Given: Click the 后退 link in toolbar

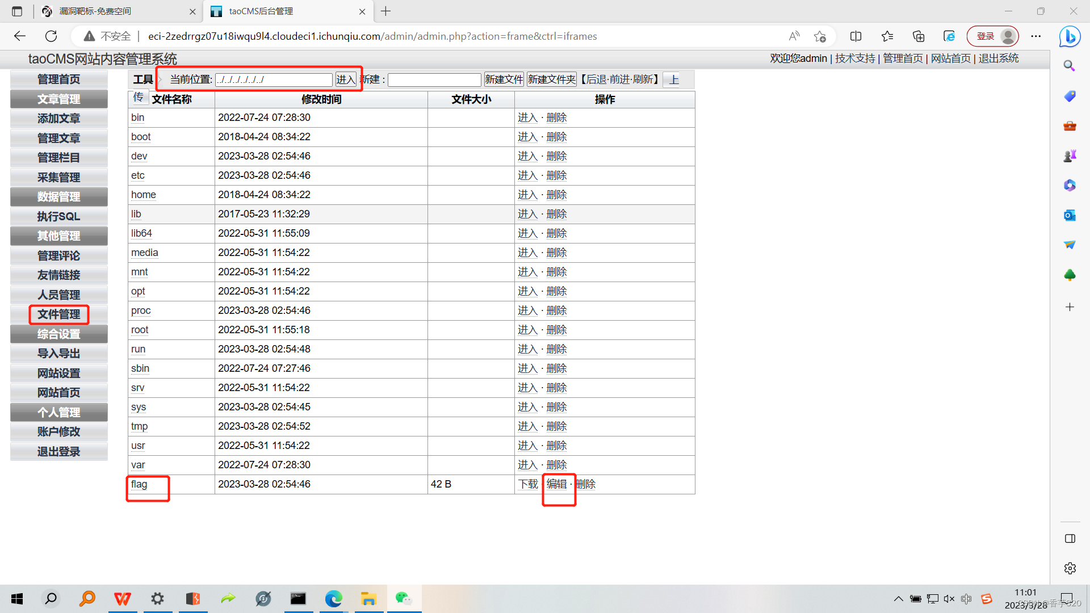Looking at the screenshot, I should click(596, 79).
